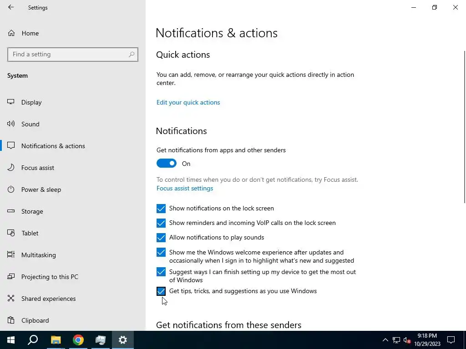Open the pinned app next to Chrome
Viewport: 466px width, 349px height.
(x=101, y=340)
